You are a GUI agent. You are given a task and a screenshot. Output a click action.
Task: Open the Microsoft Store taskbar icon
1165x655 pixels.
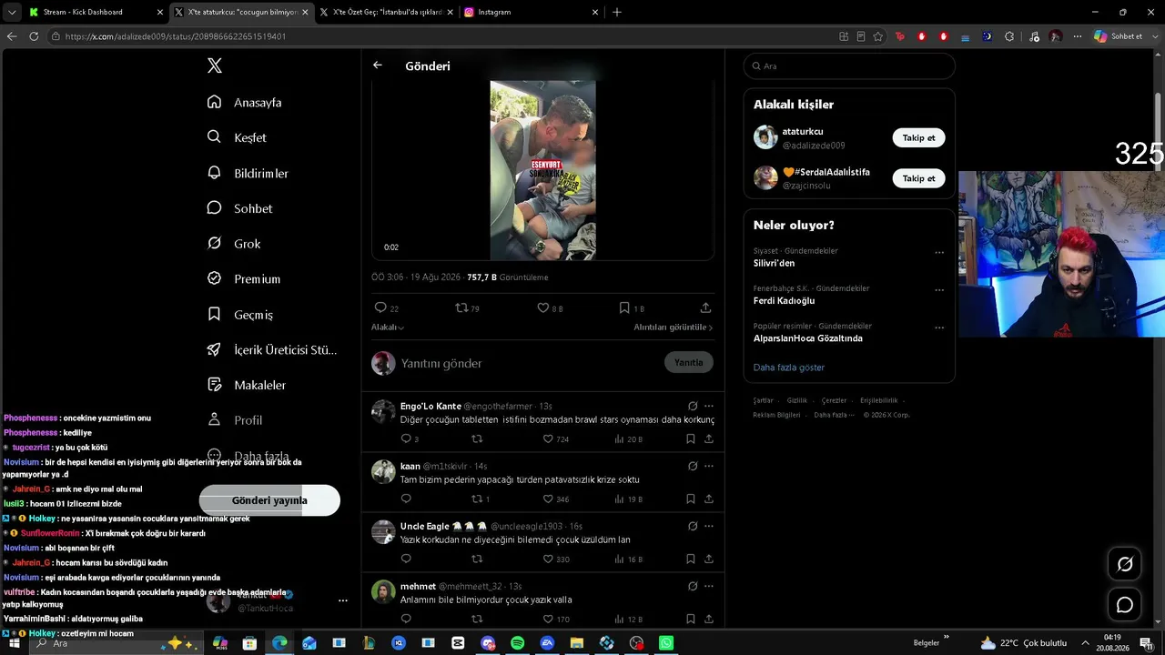point(249,643)
